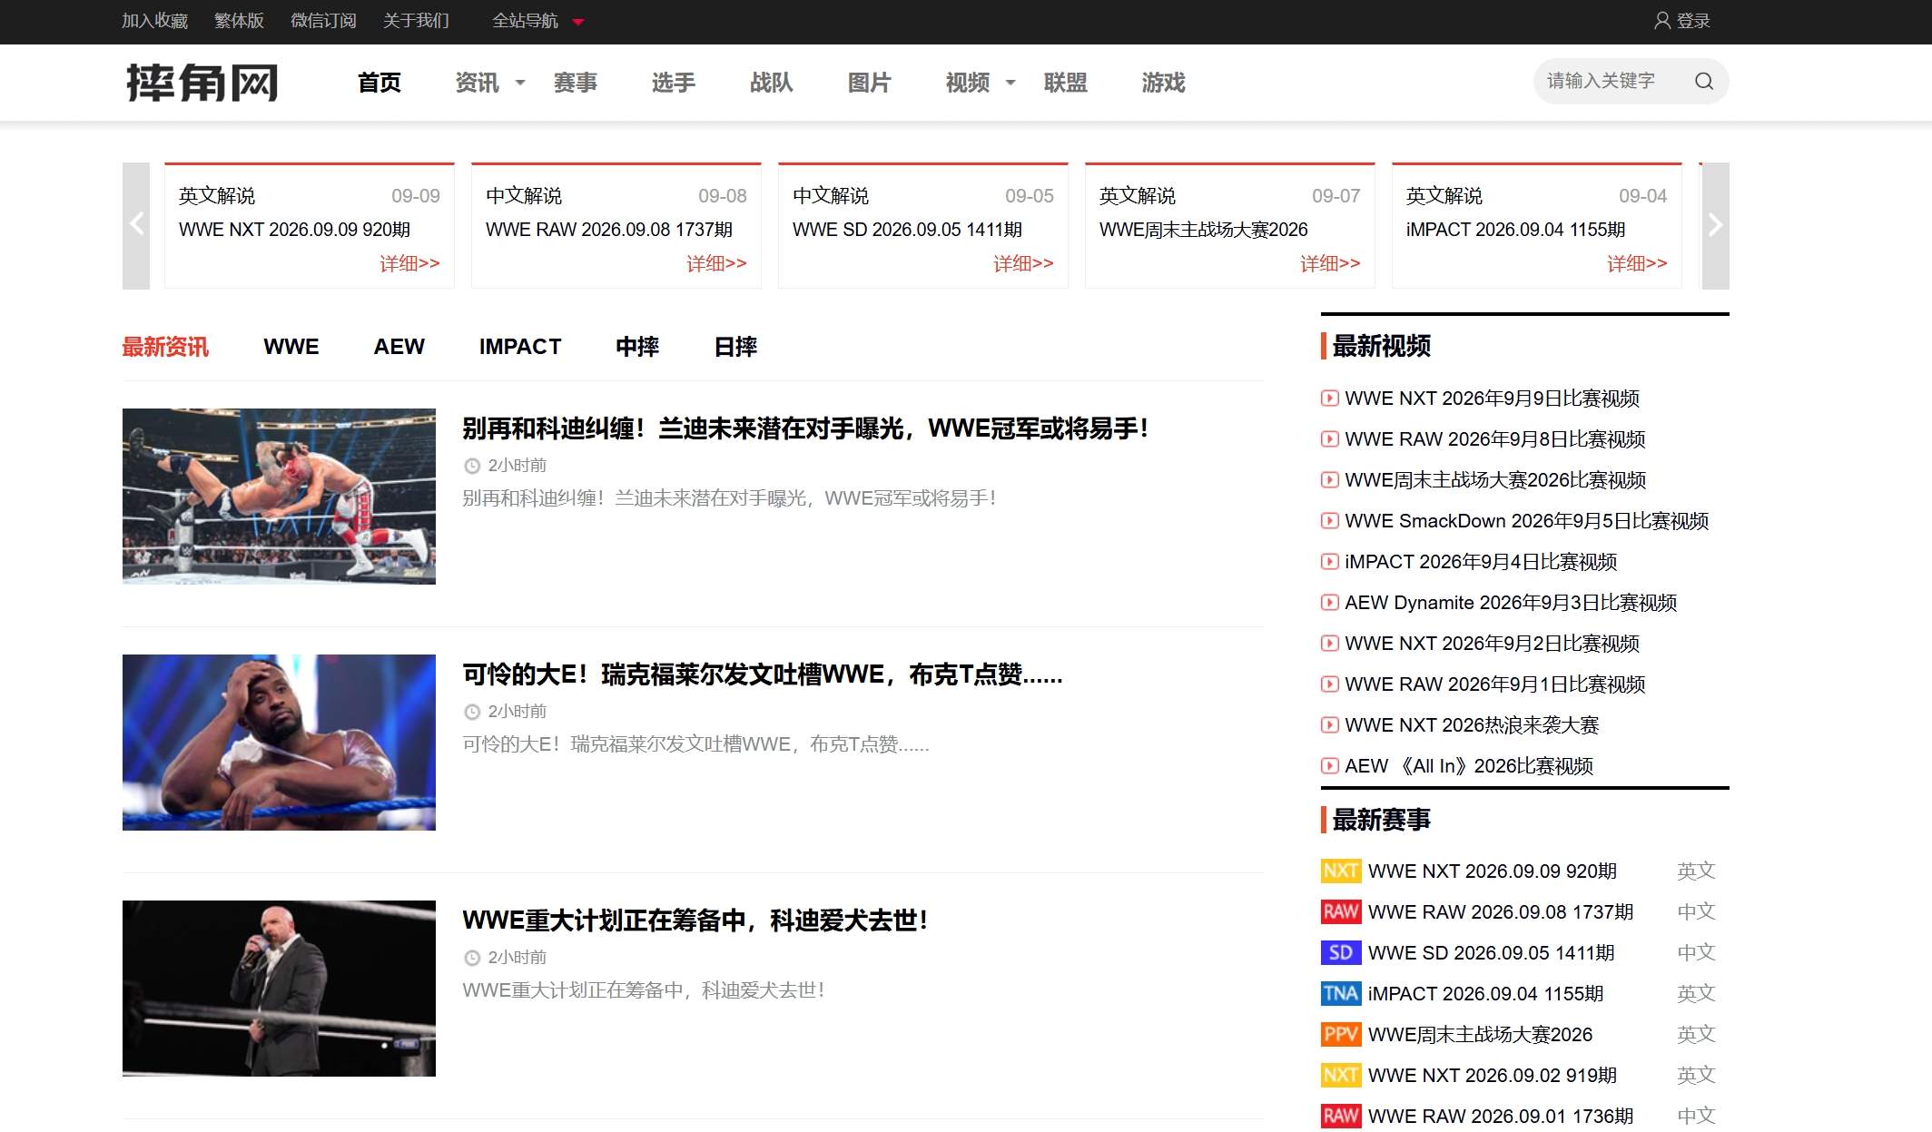Click play icon beside WWE SmackDown 2026年9月5日比赛视频
This screenshot has height=1132, width=1932.
[1329, 521]
